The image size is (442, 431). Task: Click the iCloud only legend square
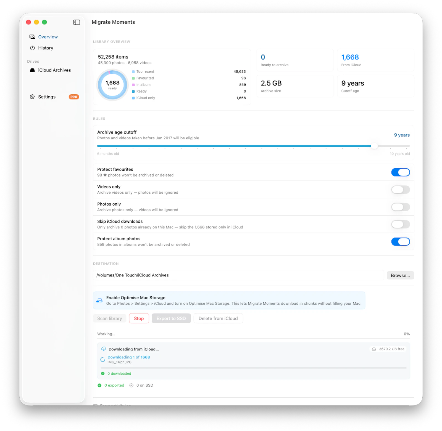[133, 98]
